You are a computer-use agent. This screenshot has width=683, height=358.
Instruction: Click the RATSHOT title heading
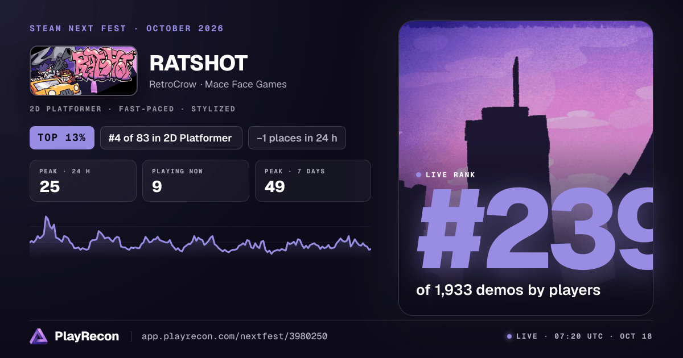pos(199,63)
